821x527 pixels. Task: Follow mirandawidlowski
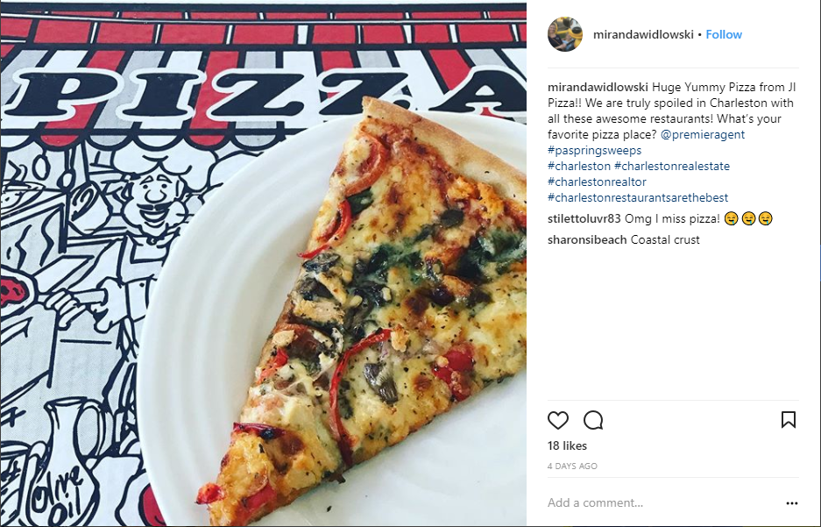tap(724, 34)
